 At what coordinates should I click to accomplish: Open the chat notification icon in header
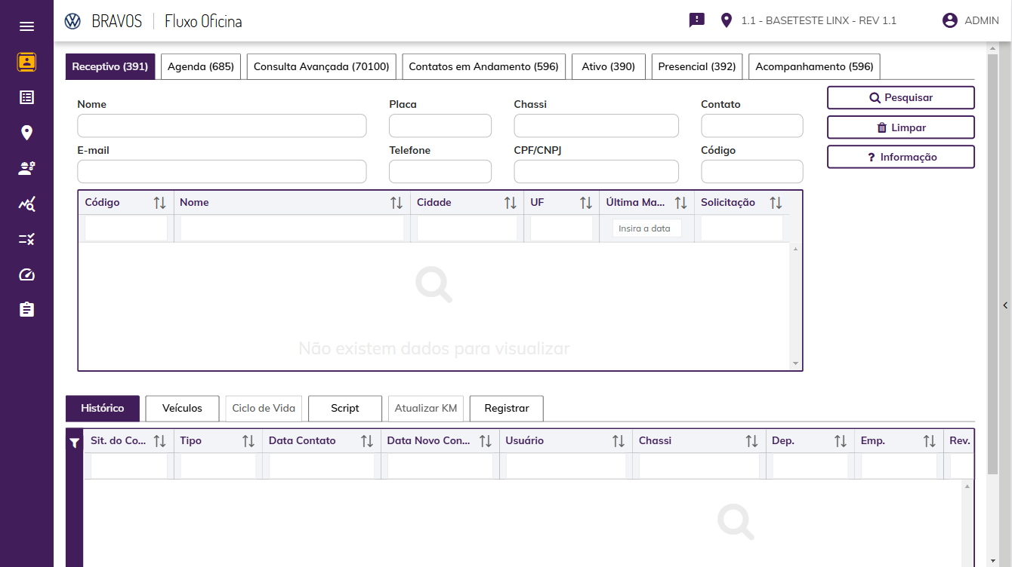696,20
